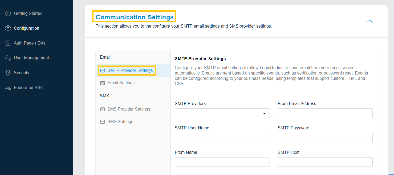Click the envelope icon beside SMTP Provider Settings
Viewport: 394px width, 175px height.
[103, 70]
